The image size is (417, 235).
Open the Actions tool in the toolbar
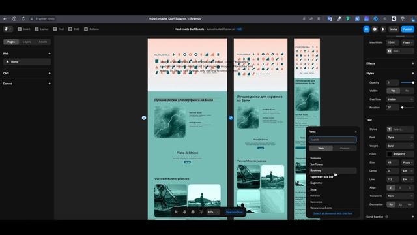coord(91,29)
